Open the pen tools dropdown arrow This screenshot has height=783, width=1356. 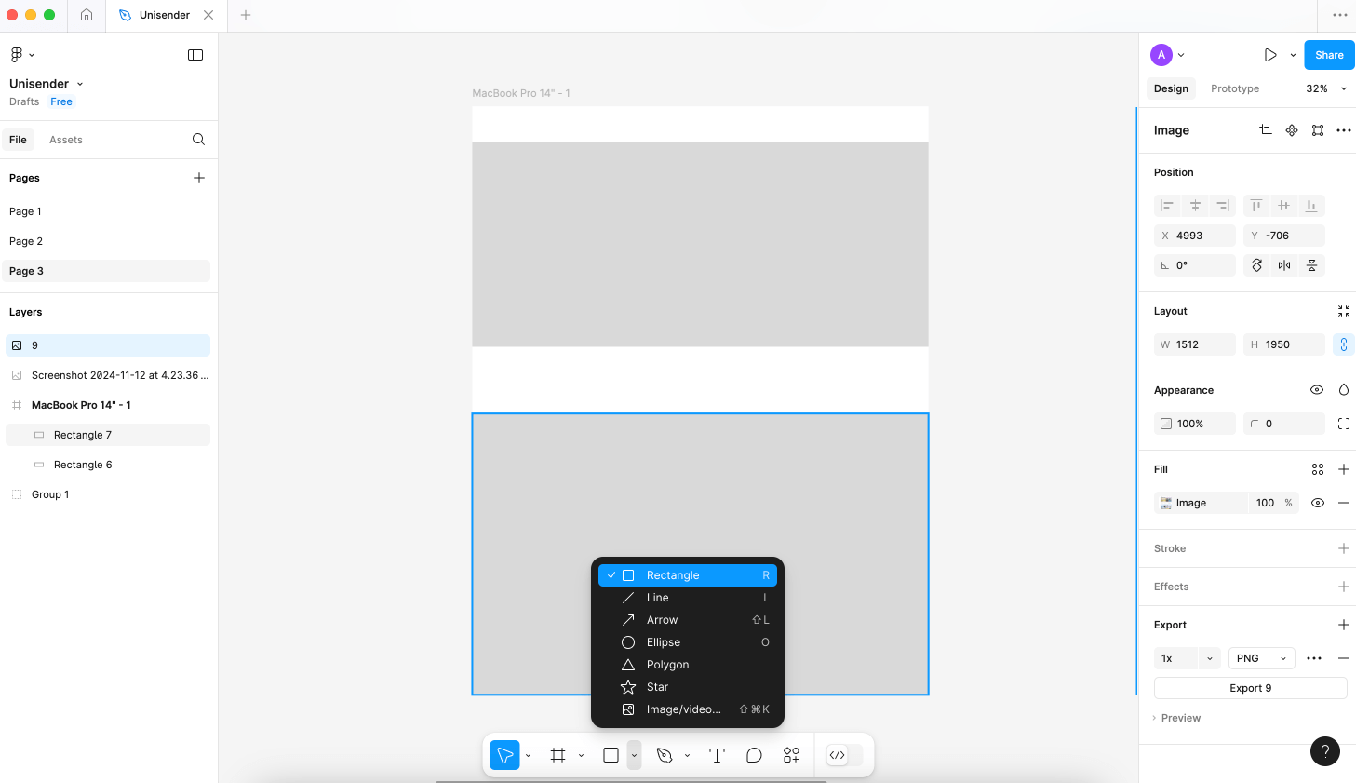click(x=687, y=755)
